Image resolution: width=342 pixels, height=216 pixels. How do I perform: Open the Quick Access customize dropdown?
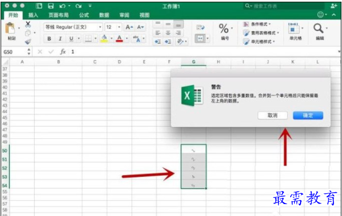coord(90,6)
